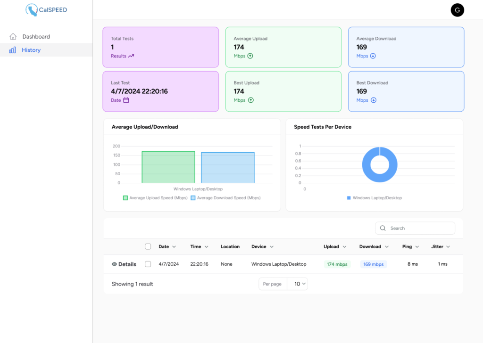This screenshot has width=483, height=343.
Task: Tick the select-all checkbox in table header
Action: [148, 246]
